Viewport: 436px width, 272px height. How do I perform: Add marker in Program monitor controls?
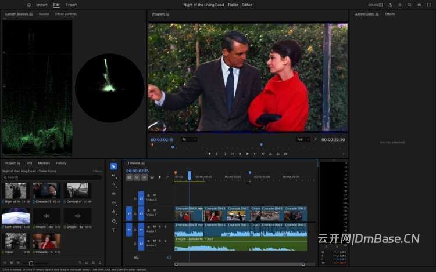(x=209, y=154)
